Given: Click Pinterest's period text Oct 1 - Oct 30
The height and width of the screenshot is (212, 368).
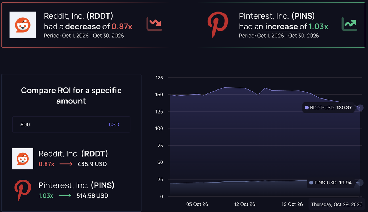Looking at the screenshot, I should pyautogui.click(x=279, y=36).
